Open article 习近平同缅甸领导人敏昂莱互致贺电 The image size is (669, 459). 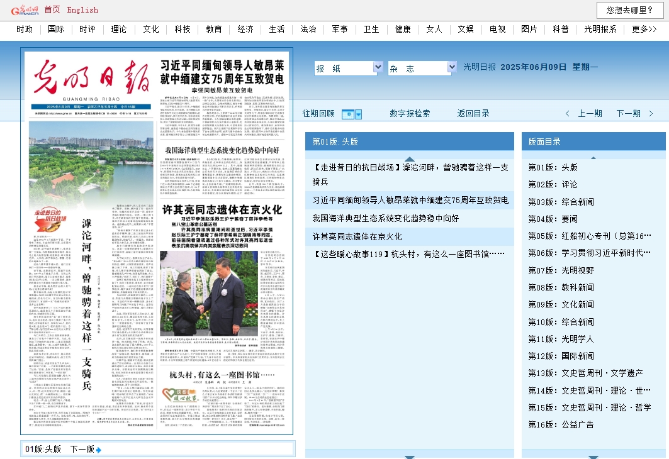(410, 201)
